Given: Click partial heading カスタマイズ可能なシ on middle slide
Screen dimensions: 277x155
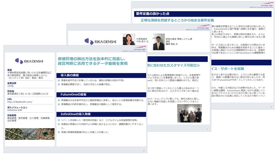Looking at the screenshot, I should point(174,65).
